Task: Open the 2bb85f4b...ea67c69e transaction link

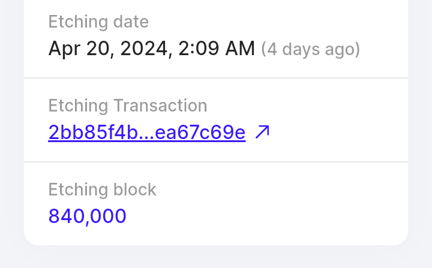Action: (146, 133)
